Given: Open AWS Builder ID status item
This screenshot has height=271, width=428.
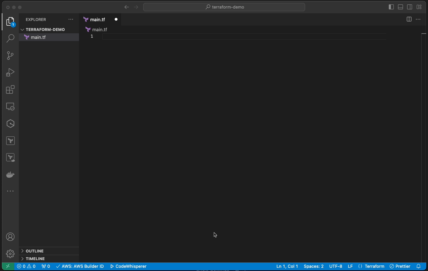Looking at the screenshot, I should click(80, 266).
